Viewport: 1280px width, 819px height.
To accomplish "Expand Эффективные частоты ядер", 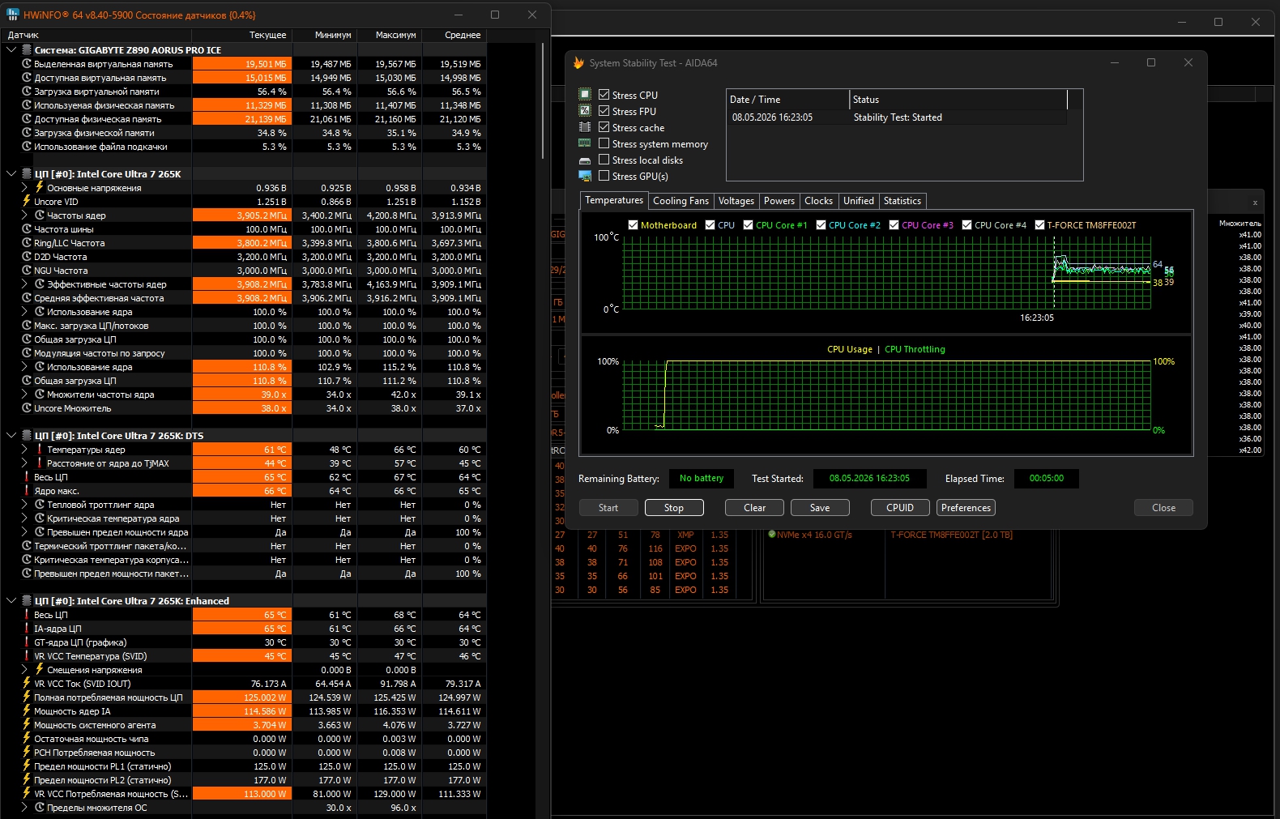I will pyautogui.click(x=24, y=284).
